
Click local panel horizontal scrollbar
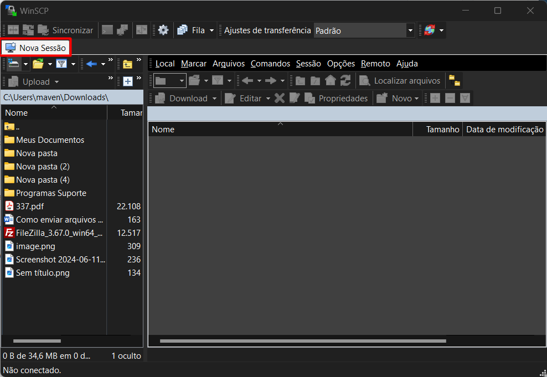click(x=37, y=340)
